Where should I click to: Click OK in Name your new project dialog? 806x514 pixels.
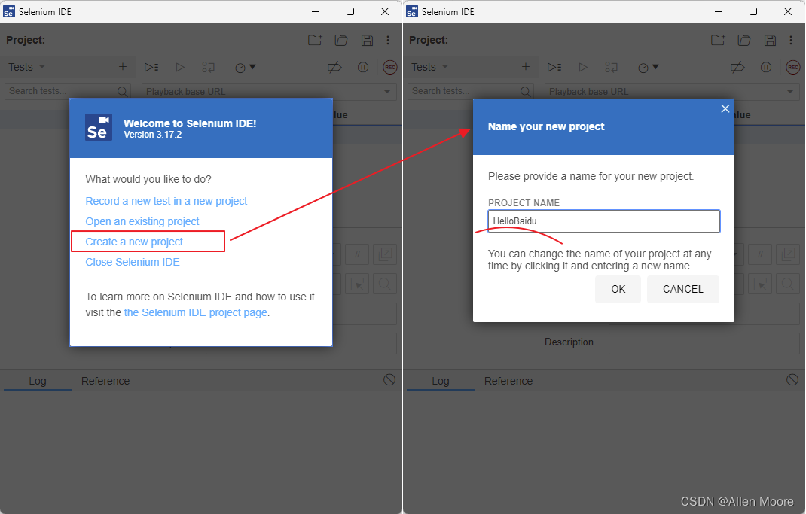pos(618,289)
